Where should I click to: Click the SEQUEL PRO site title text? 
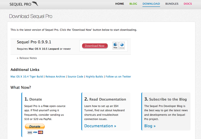pos(20,4)
